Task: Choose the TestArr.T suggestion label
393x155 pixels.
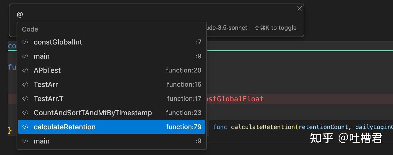Action: point(48,99)
